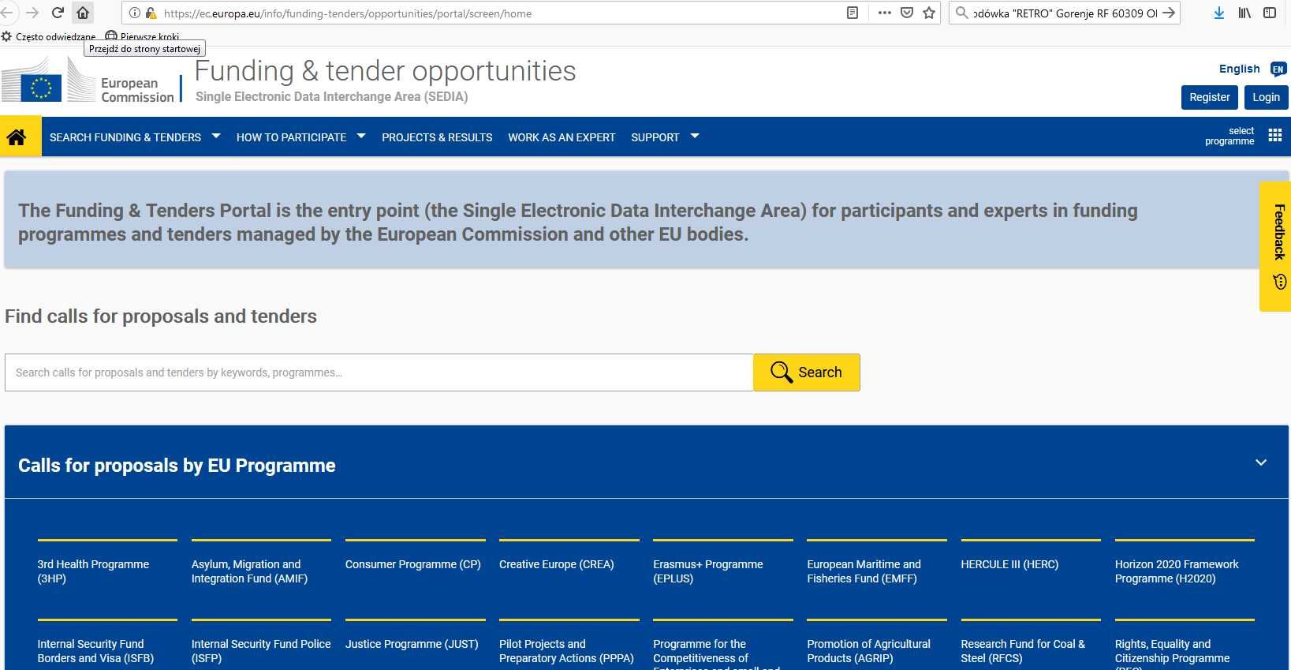Open the browser library icon

(1244, 13)
